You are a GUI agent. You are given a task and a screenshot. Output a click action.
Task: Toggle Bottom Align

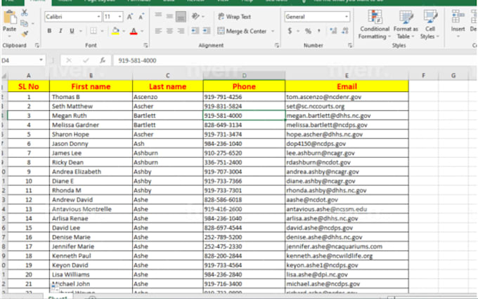(x=181, y=17)
